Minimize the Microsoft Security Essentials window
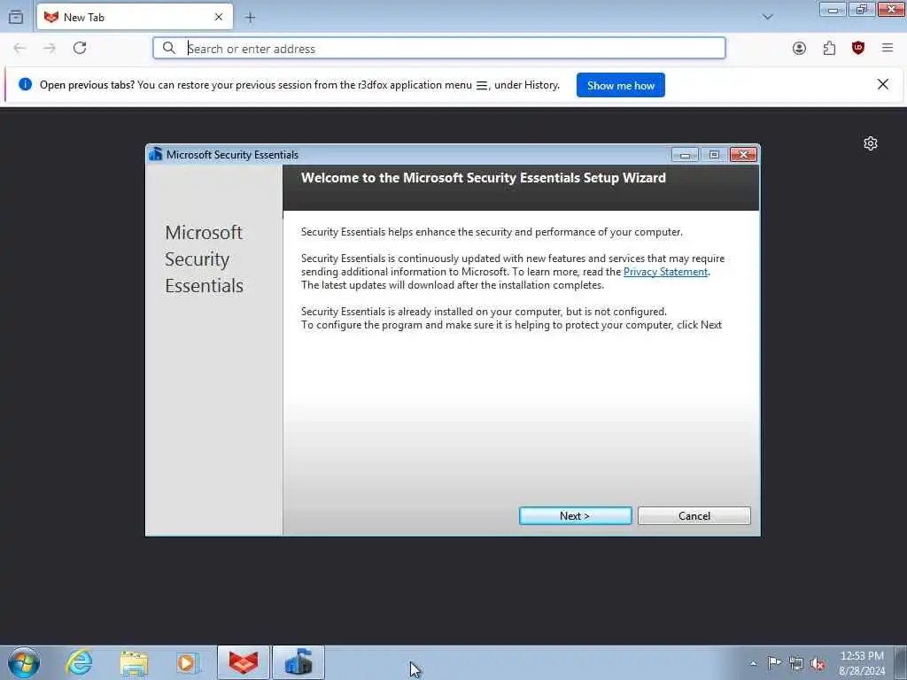Screen dimensions: 907x680 pyautogui.click(x=685, y=154)
